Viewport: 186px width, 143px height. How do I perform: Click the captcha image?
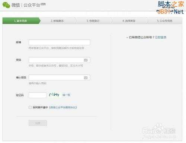click(54, 95)
